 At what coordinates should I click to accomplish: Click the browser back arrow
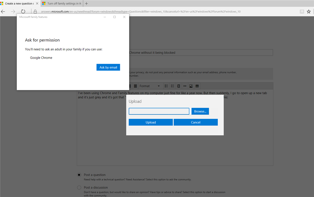click(3, 12)
